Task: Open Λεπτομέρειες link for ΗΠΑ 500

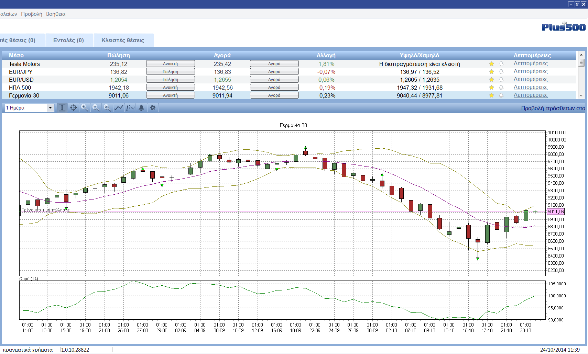Action: (x=531, y=87)
